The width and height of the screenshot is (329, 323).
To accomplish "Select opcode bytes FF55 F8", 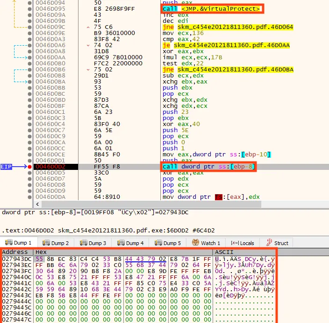I will pyautogui.click(x=107, y=167).
